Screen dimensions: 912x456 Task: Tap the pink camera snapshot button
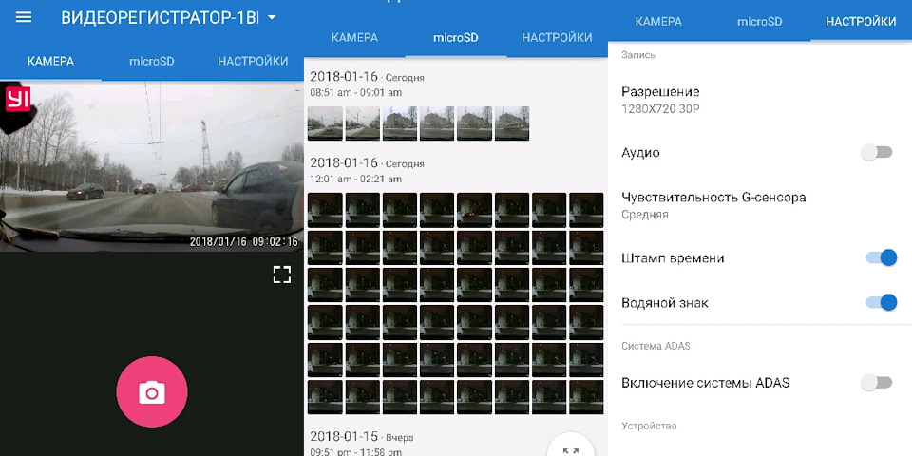pos(152,392)
